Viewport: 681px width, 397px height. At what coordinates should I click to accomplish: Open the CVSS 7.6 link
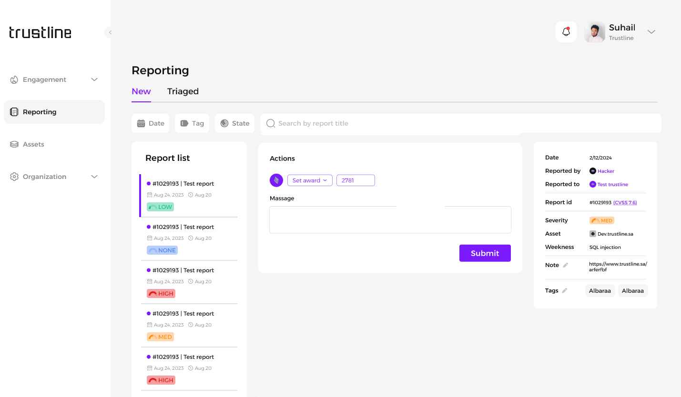(625, 202)
